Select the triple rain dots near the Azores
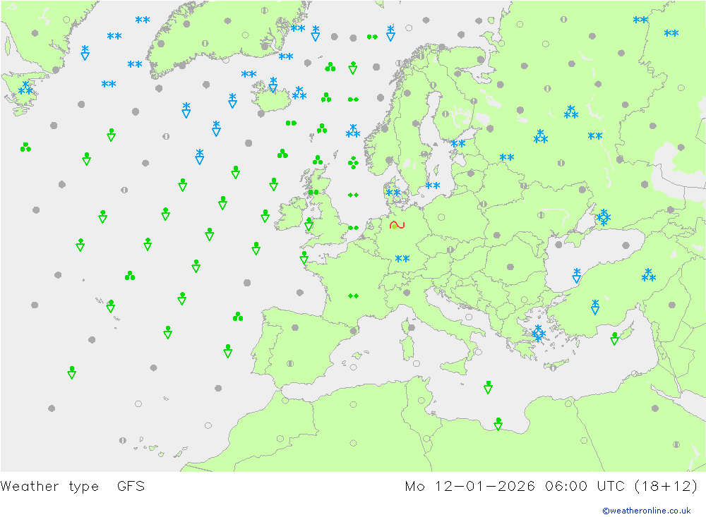This screenshot has height=517, width=706. [x=130, y=275]
